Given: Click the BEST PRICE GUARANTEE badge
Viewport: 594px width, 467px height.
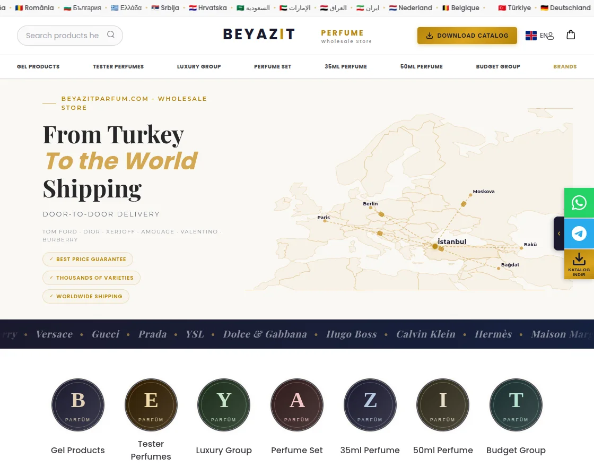Looking at the screenshot, I should (x=88, y=259).
